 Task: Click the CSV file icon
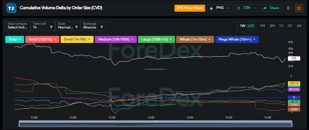pyautogui.click(x=239, y=8)
